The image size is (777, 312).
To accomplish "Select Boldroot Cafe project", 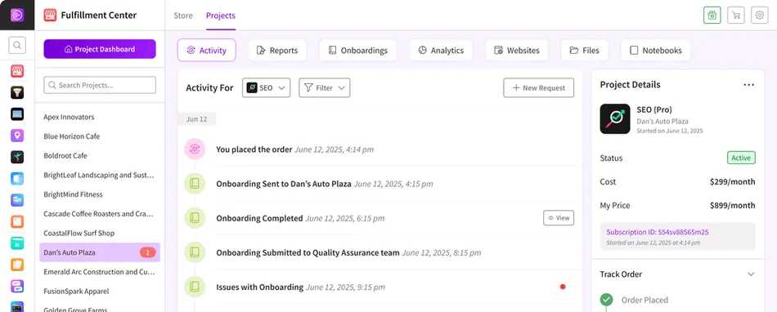I will pos(65,156).
